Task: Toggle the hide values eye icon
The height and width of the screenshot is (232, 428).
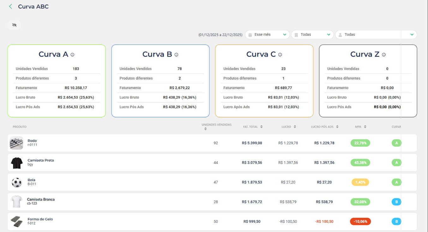Action: [x=14, y=25]
